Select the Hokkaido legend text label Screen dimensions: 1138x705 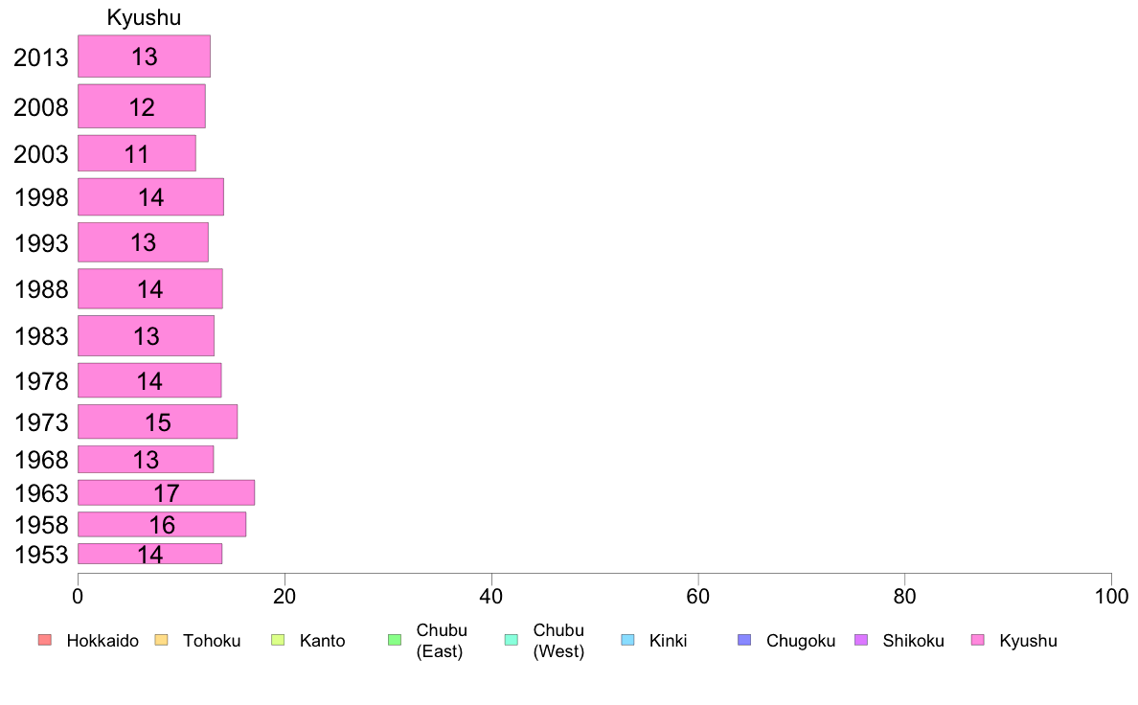pyautogui.click(x=102, y=641)
